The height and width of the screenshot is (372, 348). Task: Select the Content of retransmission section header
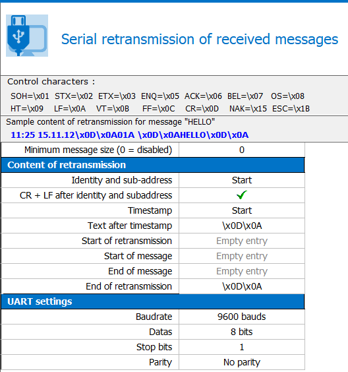153,165
